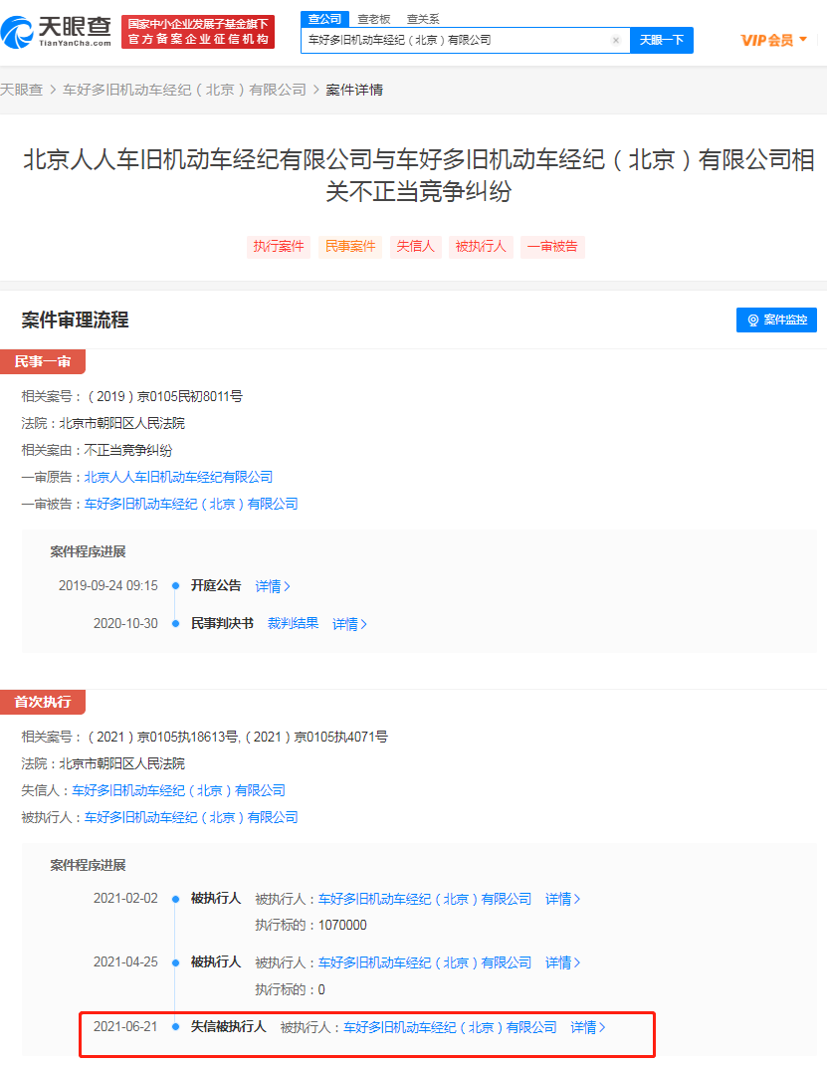Open the first-instance defendant 车好多 company link
Screen dimensions: 827x1065
click(x=191, y=504)
